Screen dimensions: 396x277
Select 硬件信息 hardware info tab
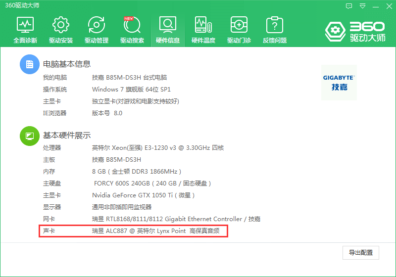pos(168,30)
